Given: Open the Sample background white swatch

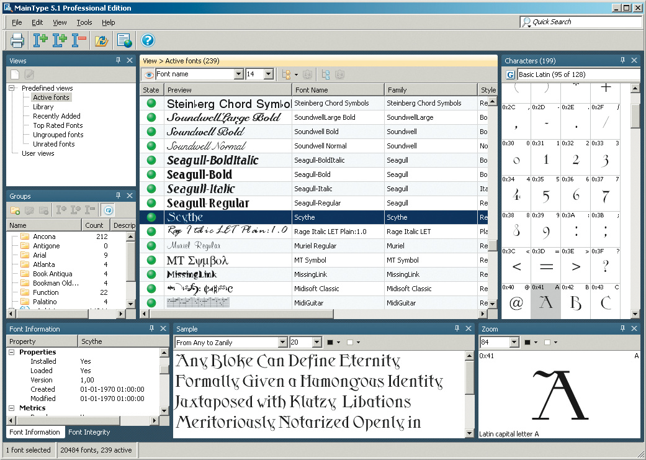Looking at the screenshot, I should point(350,342).
